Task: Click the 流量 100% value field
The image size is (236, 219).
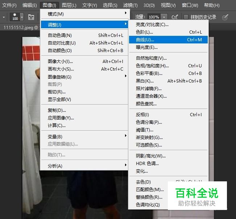Action: tap(154, 17)
